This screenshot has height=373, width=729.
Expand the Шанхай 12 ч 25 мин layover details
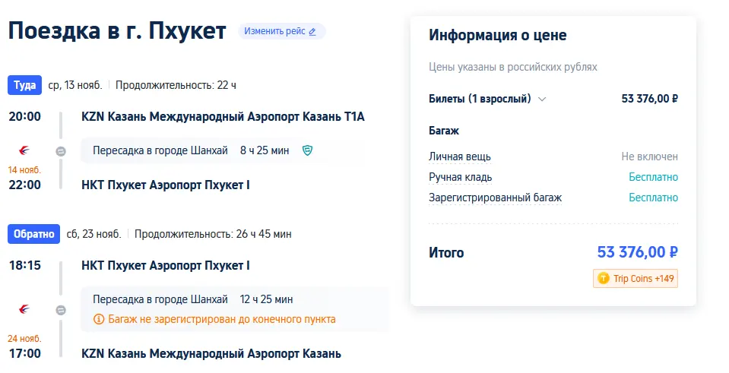192,299
